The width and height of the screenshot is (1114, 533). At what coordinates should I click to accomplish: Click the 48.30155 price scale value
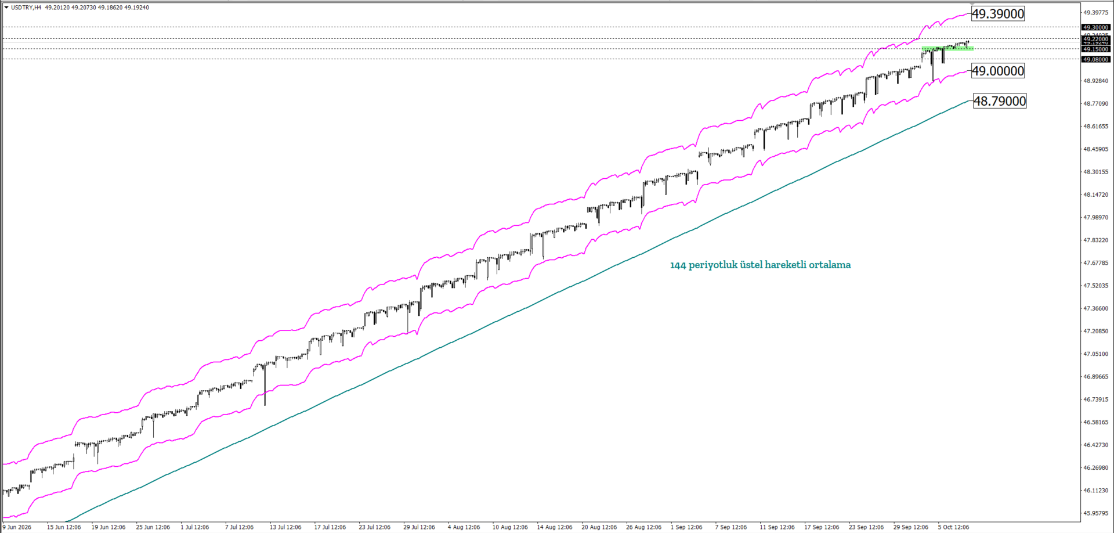pos(1095,172)
